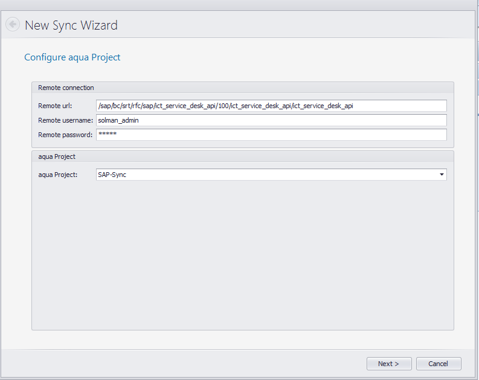
Task: Click the 'Remote password:' label
Action: [x=65, y=135]
